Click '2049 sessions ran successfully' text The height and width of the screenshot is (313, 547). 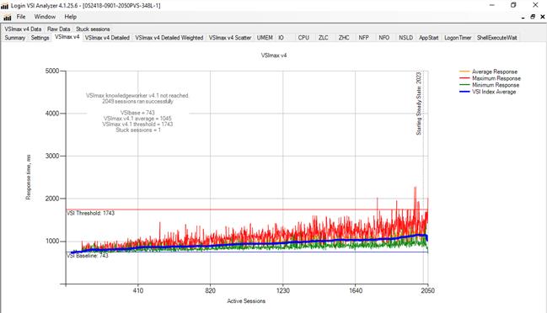pos(137,101)
